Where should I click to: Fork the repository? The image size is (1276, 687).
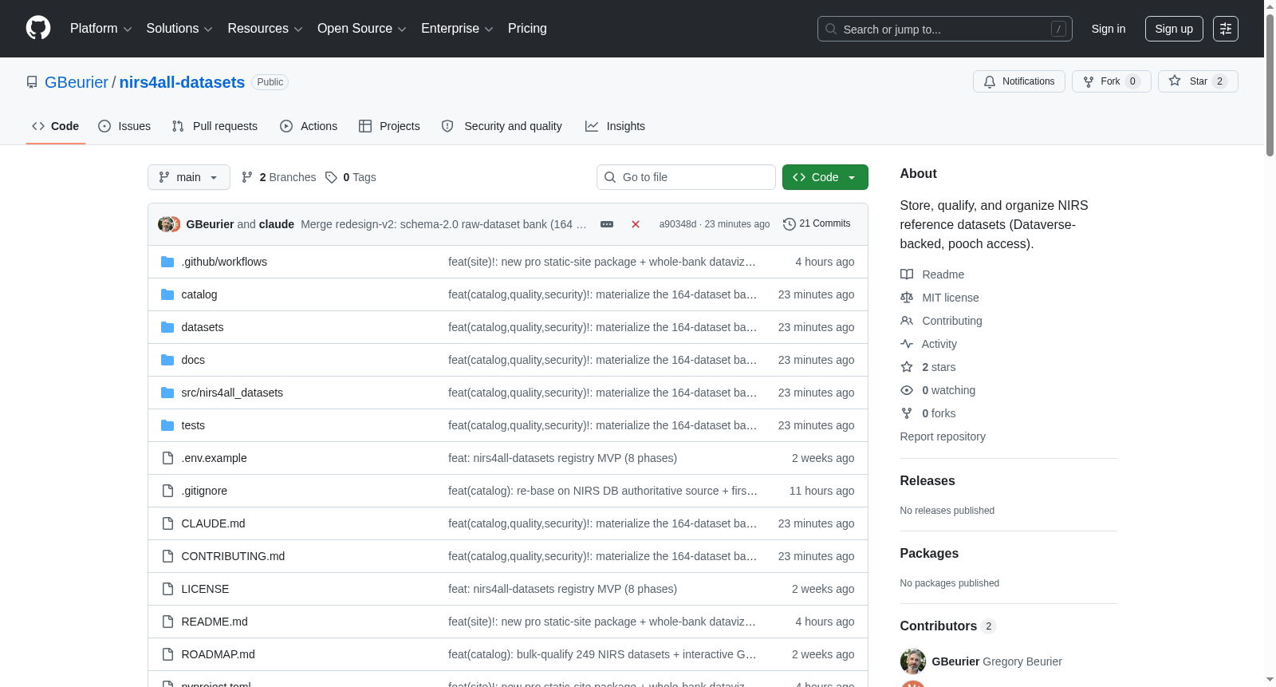click(1111, 81)
